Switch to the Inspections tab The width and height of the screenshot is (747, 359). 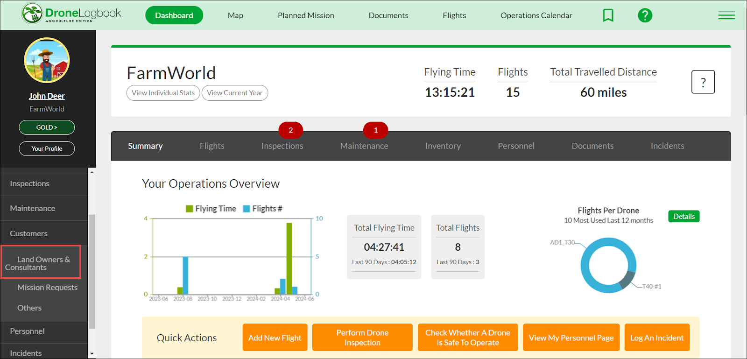(x=282, y=146)
